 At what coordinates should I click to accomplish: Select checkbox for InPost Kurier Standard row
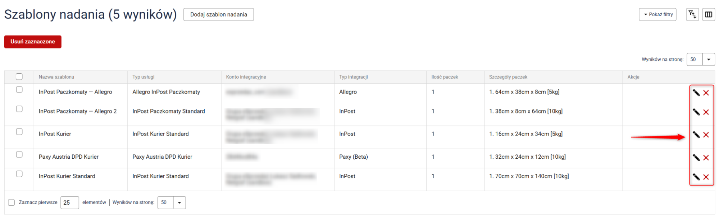[x=19, y=174]
